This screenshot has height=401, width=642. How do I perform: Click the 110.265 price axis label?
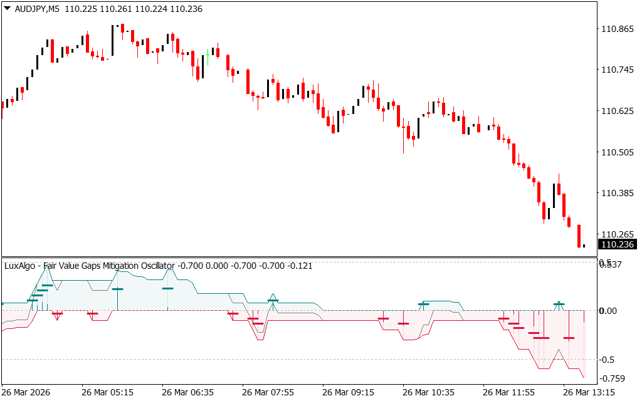(x=618, y=234)
